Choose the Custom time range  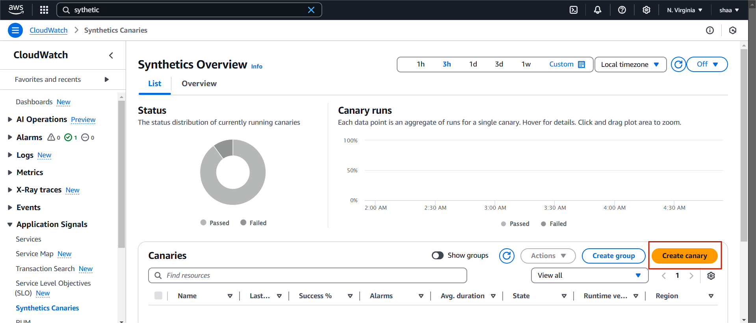coord(561,64)
